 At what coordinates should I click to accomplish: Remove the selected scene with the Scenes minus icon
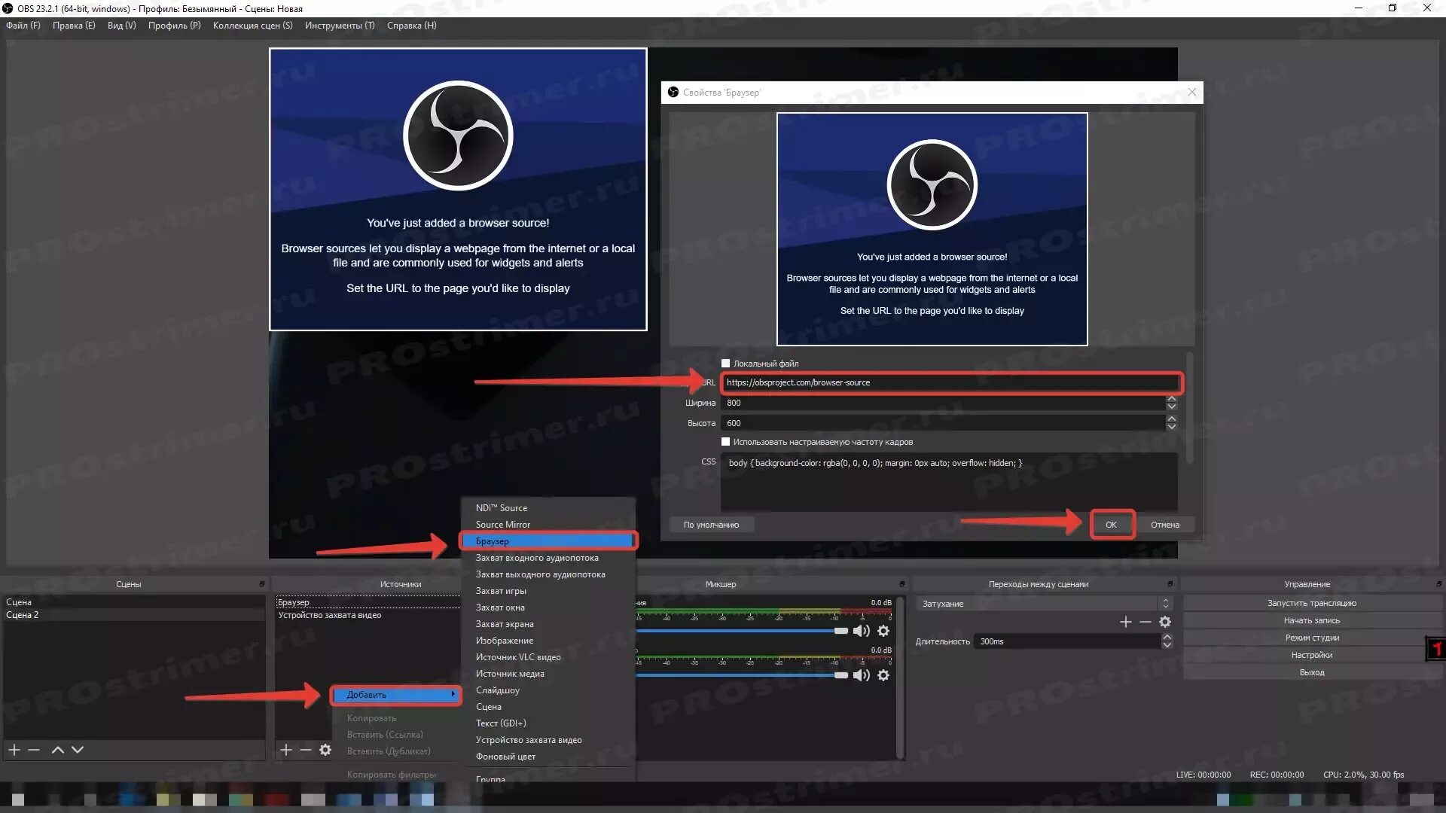[x=34, y=750]
